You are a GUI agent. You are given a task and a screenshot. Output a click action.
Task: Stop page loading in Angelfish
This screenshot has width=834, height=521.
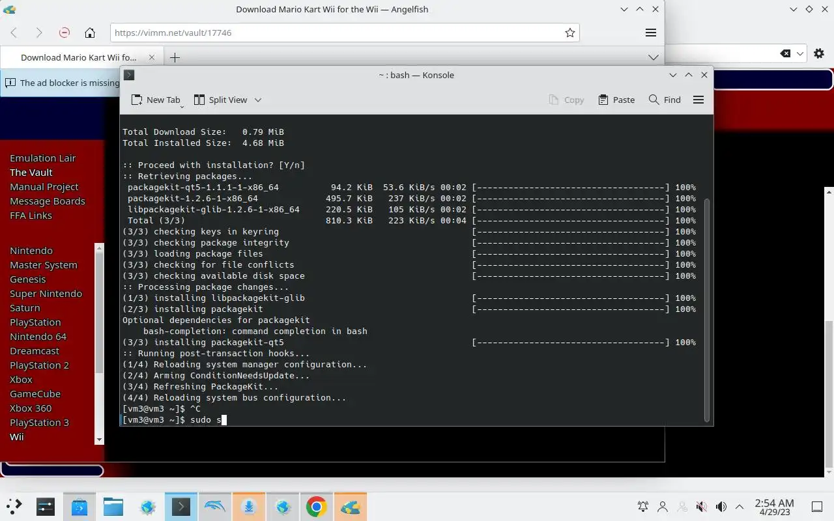click(64, 33)
